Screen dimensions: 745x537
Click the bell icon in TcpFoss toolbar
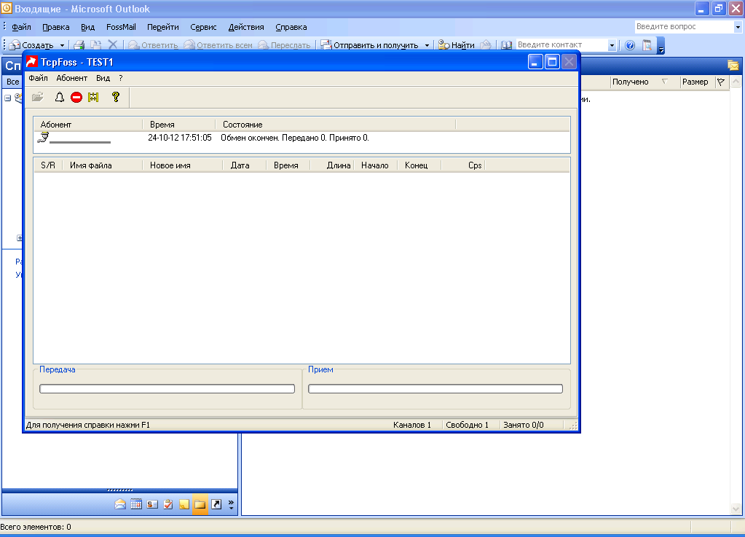60,97
